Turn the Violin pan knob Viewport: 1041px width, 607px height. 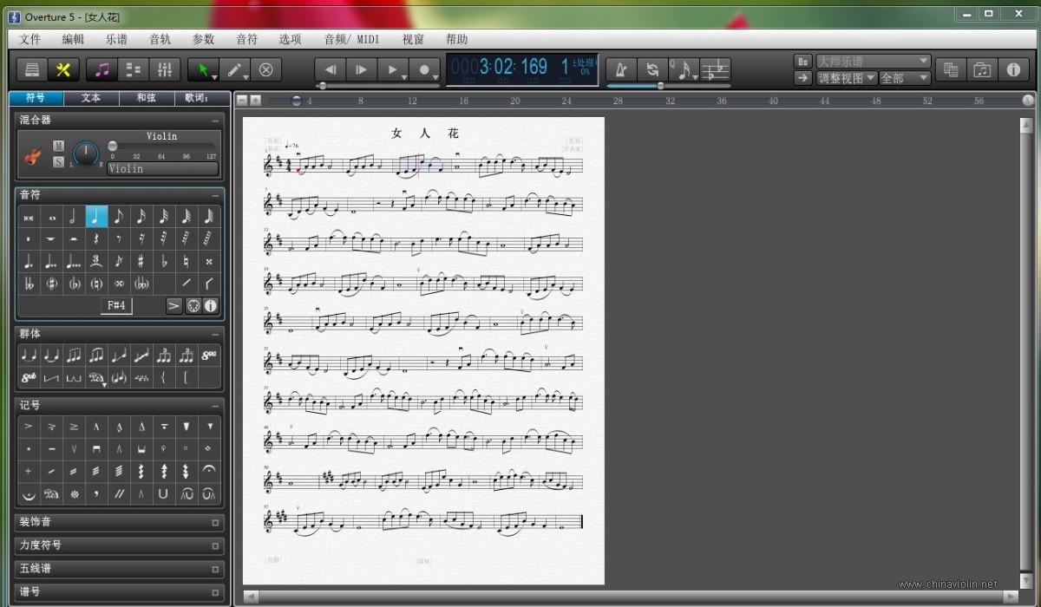[85, 154]
